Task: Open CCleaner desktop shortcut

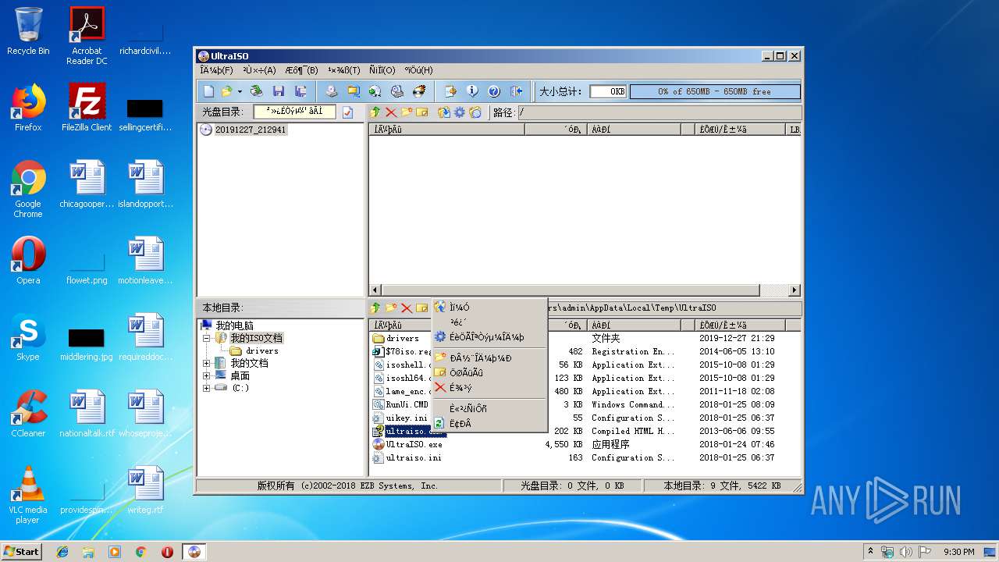Action: tap(28, 414)
